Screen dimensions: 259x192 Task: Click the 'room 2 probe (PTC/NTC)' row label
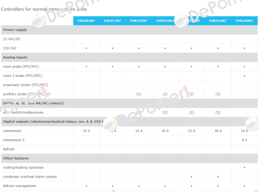(x=23, y=76)
